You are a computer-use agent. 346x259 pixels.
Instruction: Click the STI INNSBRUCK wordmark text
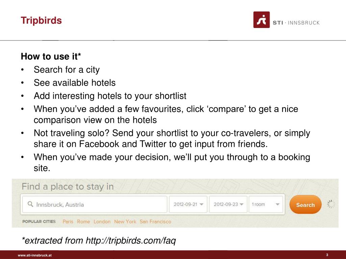[296, 23]
